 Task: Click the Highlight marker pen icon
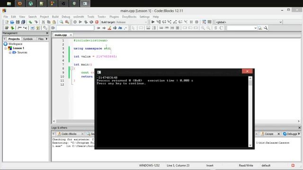click(109, 28)
